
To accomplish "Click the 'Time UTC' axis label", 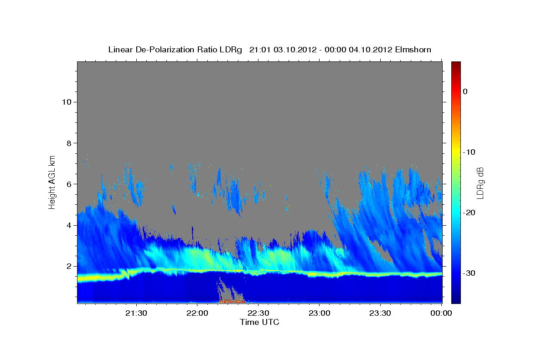I will point(259,322).
